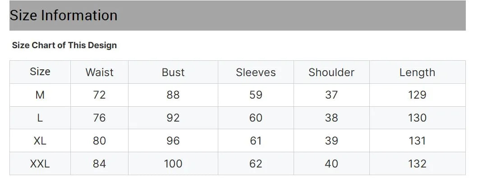Click length value 131 in XL row

(417, 141)
